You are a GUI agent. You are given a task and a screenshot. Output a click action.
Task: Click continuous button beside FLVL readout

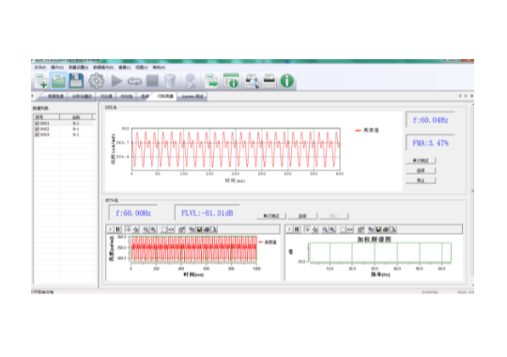click(x=302, y=216)
